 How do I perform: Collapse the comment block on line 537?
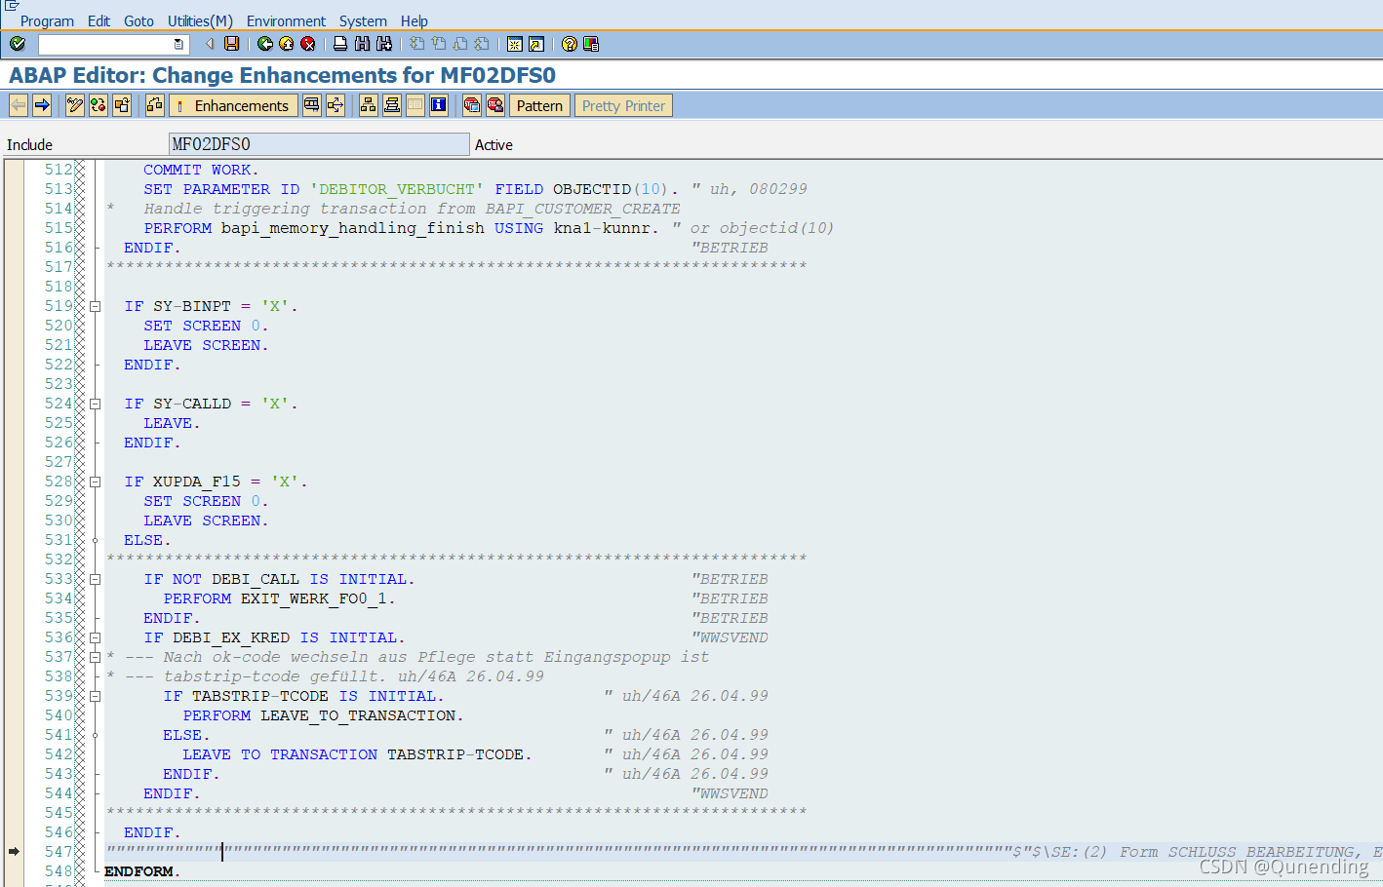[x=96, y=657]
